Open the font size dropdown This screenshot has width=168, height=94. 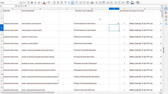click(x=28, y=3)
